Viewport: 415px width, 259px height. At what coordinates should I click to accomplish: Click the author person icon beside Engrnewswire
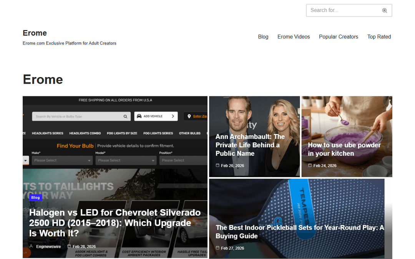(x=31, y=246)
